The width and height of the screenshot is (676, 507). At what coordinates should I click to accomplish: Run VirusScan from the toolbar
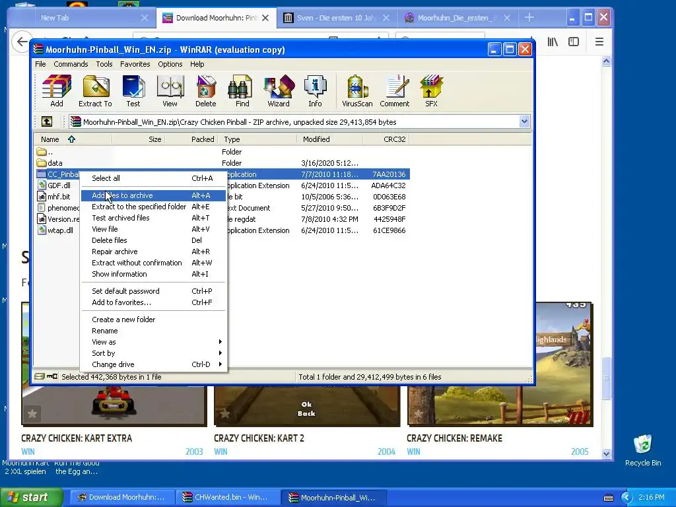click(x=357, y=91)
